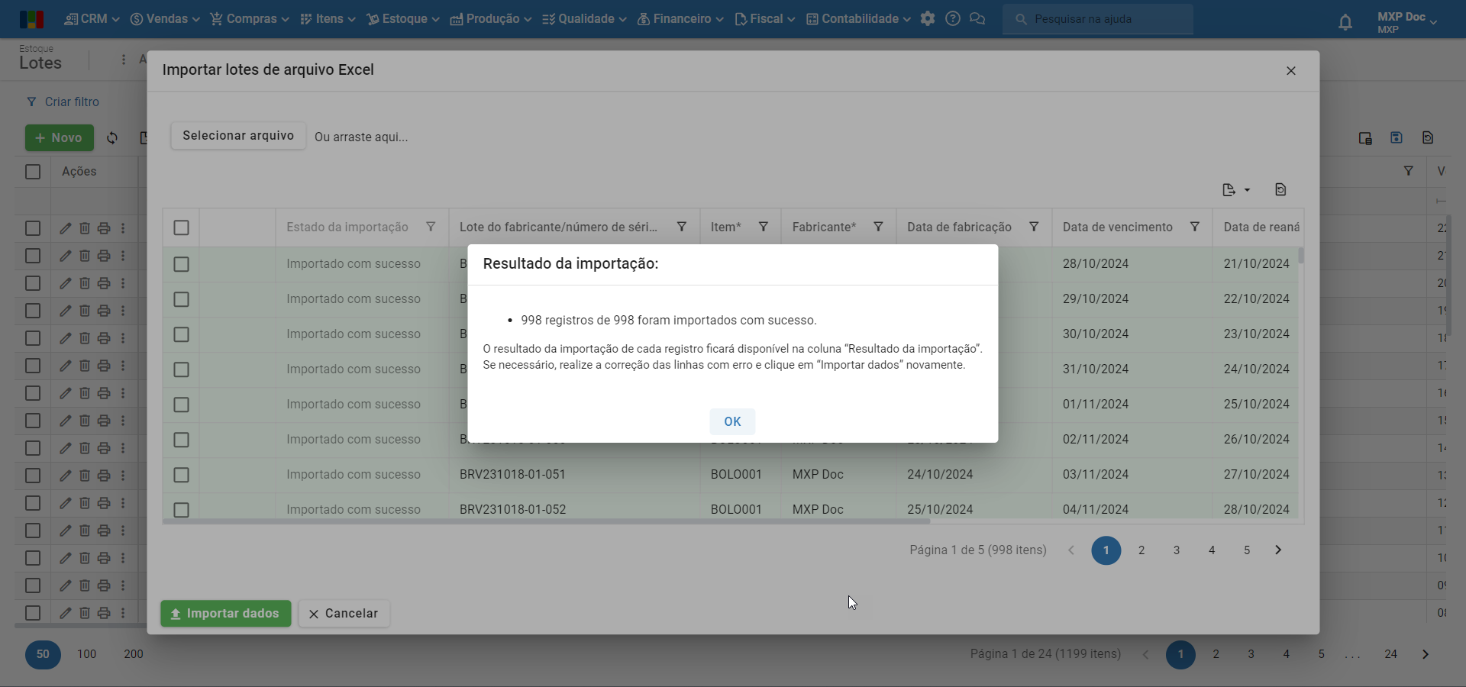Jump to page 24 of the Lotes list

[x=1391, y=654]
